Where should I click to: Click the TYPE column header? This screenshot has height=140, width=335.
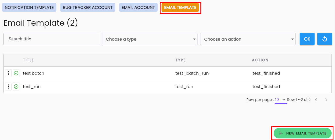click(180, 60)
